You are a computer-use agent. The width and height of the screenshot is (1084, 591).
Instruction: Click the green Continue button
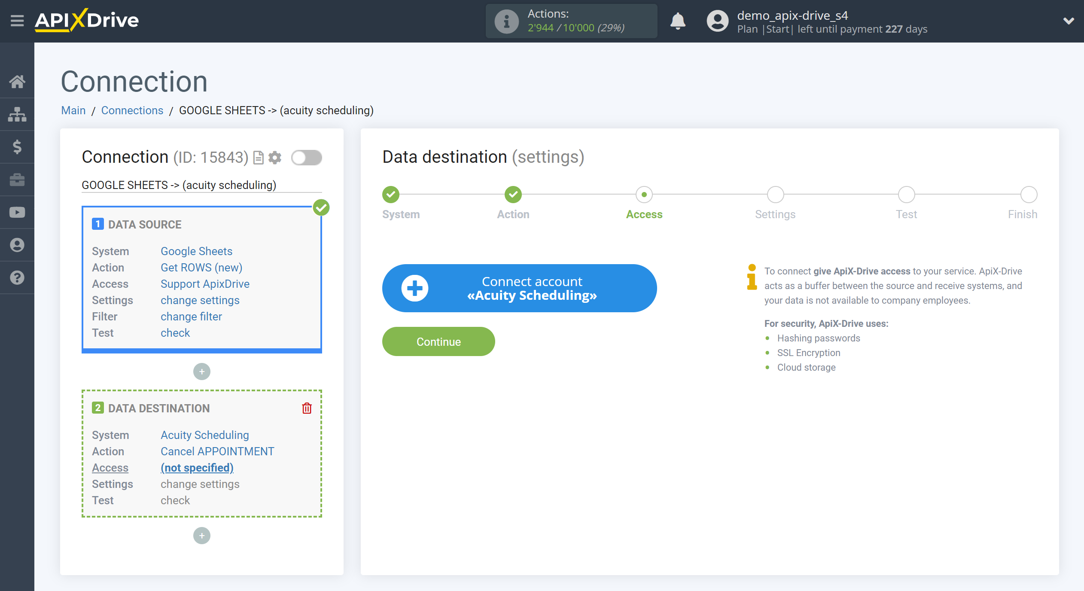coord(438,341)
